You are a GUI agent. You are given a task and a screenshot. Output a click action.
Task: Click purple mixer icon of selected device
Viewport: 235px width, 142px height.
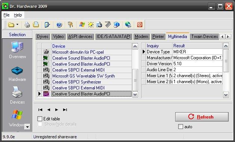(46, 94)
